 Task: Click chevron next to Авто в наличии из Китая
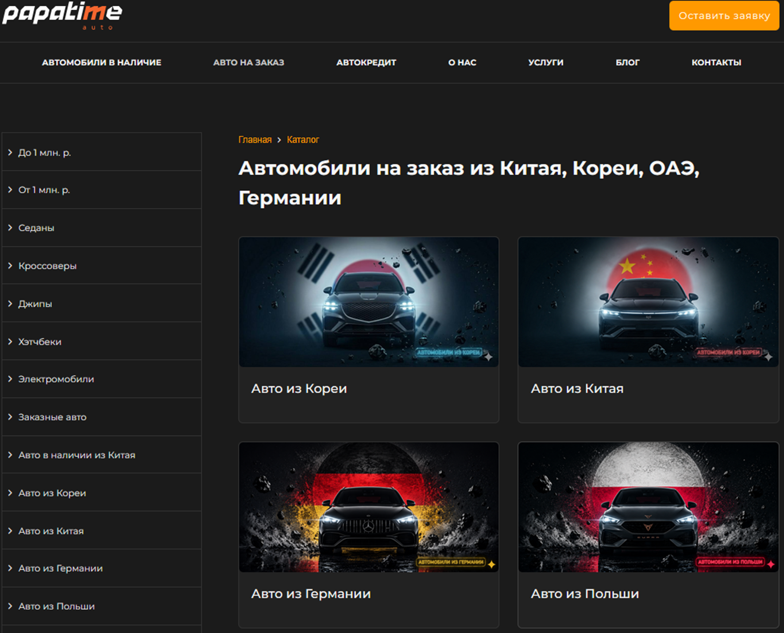tap(10, 455)
